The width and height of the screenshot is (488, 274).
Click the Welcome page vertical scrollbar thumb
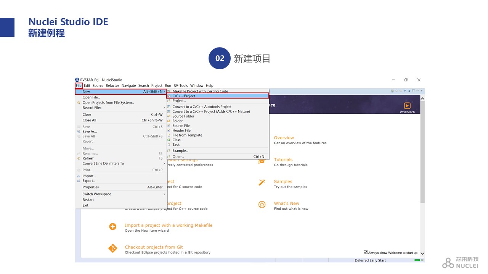point(422,152)
